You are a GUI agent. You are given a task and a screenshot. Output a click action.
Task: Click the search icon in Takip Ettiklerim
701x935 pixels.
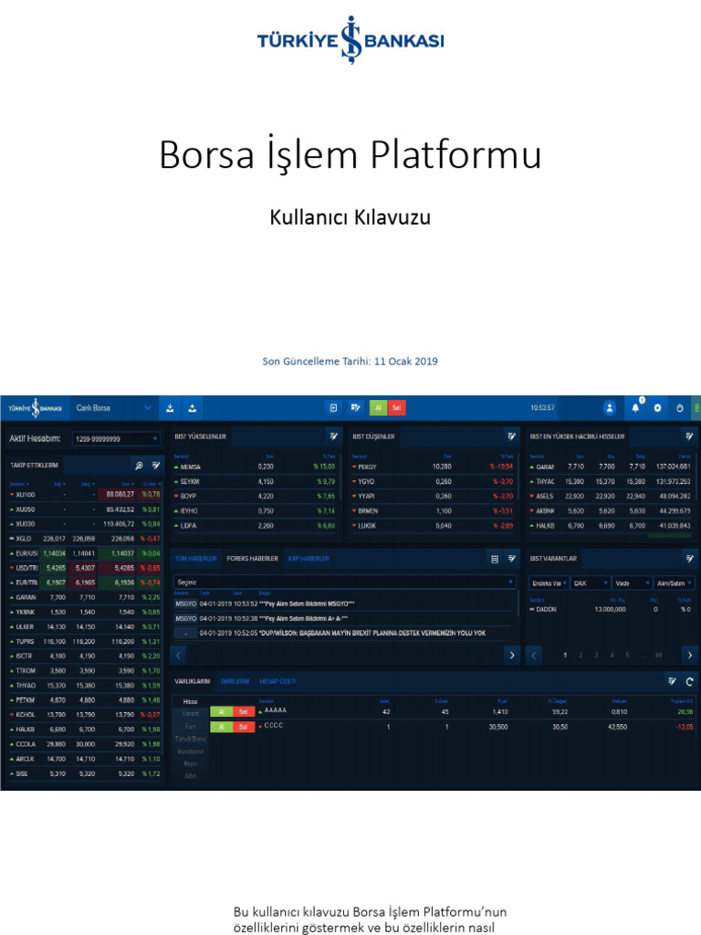139,465
